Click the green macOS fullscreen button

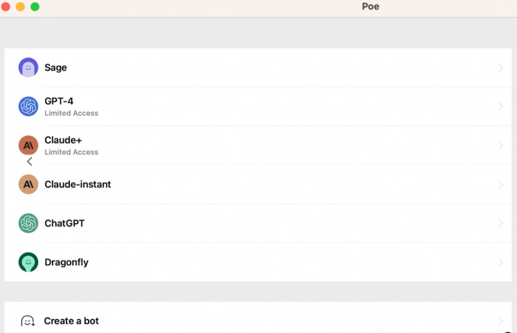coord(35,6)
